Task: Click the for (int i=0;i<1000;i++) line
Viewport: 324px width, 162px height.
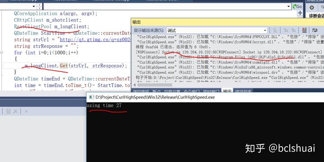Action: [x=46, y=53]
